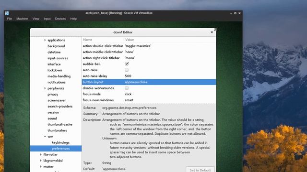
Task: Click the 'toggle-maximize' value
Action: click(x=138, y=46)
